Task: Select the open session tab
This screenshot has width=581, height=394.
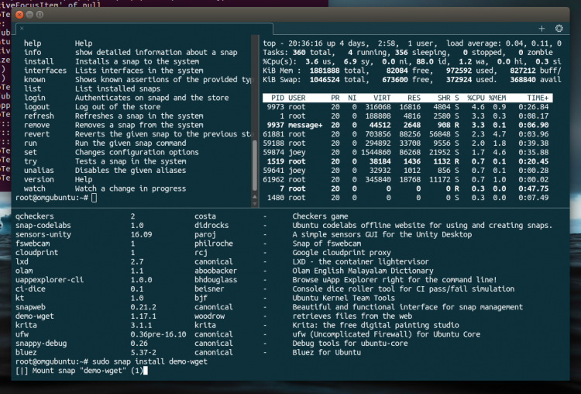Action: (145, 29)
